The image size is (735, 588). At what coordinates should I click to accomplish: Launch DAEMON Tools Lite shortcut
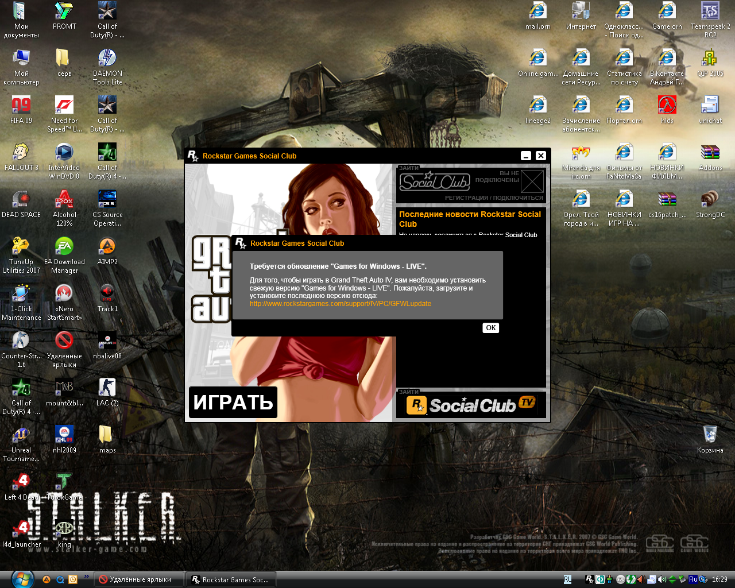[x=107, y=59]
